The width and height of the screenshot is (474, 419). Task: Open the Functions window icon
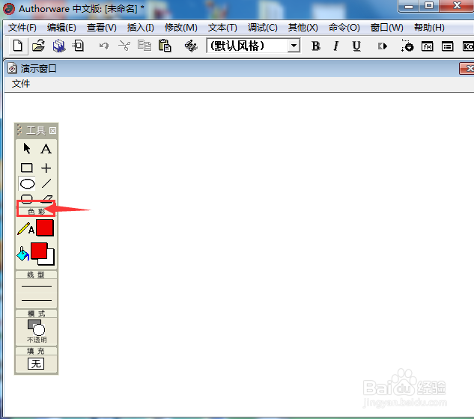pos(427,46)
